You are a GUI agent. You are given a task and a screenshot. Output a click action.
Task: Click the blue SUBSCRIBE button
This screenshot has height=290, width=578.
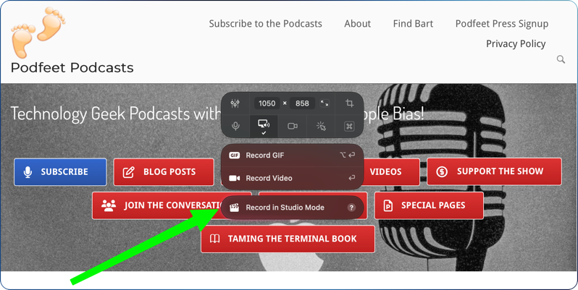(60, 172)
